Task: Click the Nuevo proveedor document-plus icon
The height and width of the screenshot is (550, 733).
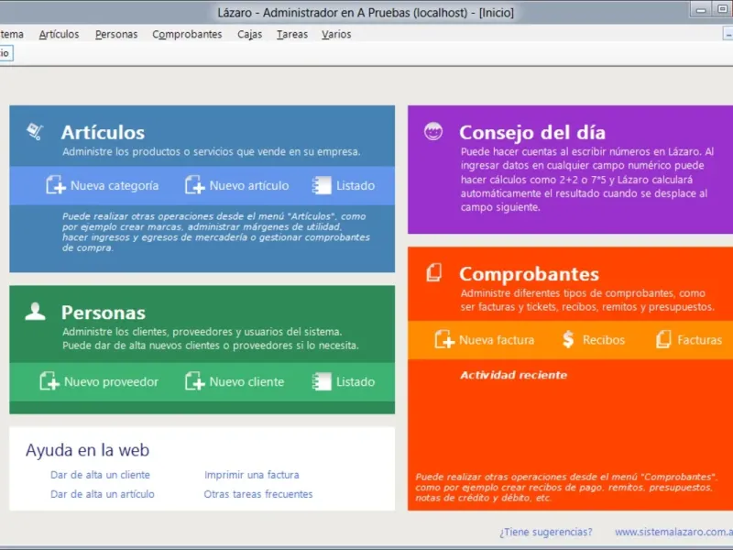Action: tap(49, 381)
